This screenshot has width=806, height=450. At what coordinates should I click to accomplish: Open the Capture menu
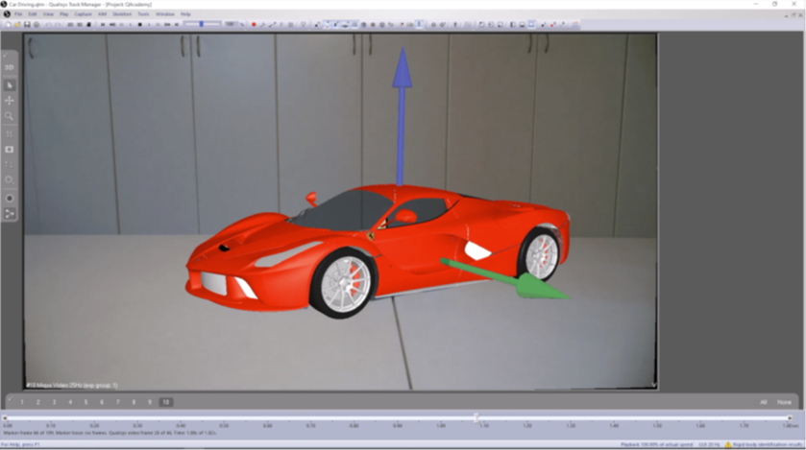pos(84,14)
